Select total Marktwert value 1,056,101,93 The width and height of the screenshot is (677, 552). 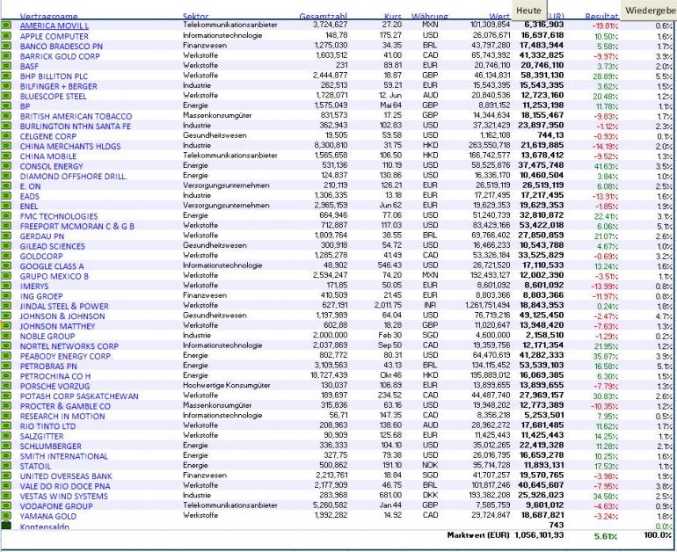click(x=539, y=534)
